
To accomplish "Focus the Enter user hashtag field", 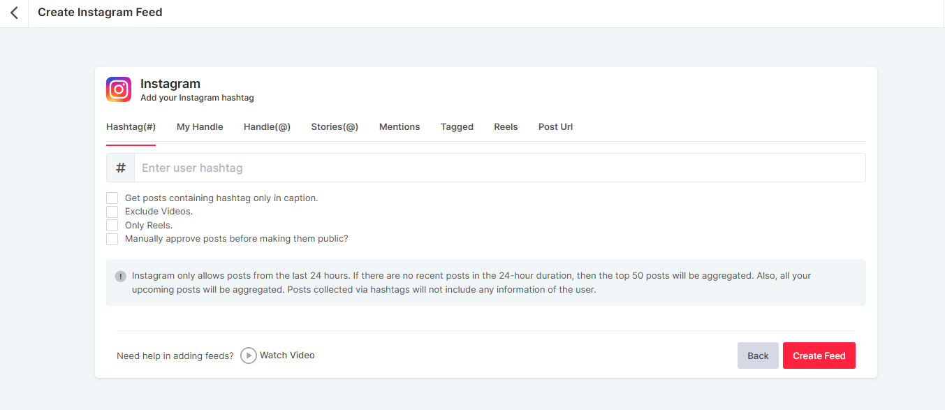I will (x=499, y=168).
